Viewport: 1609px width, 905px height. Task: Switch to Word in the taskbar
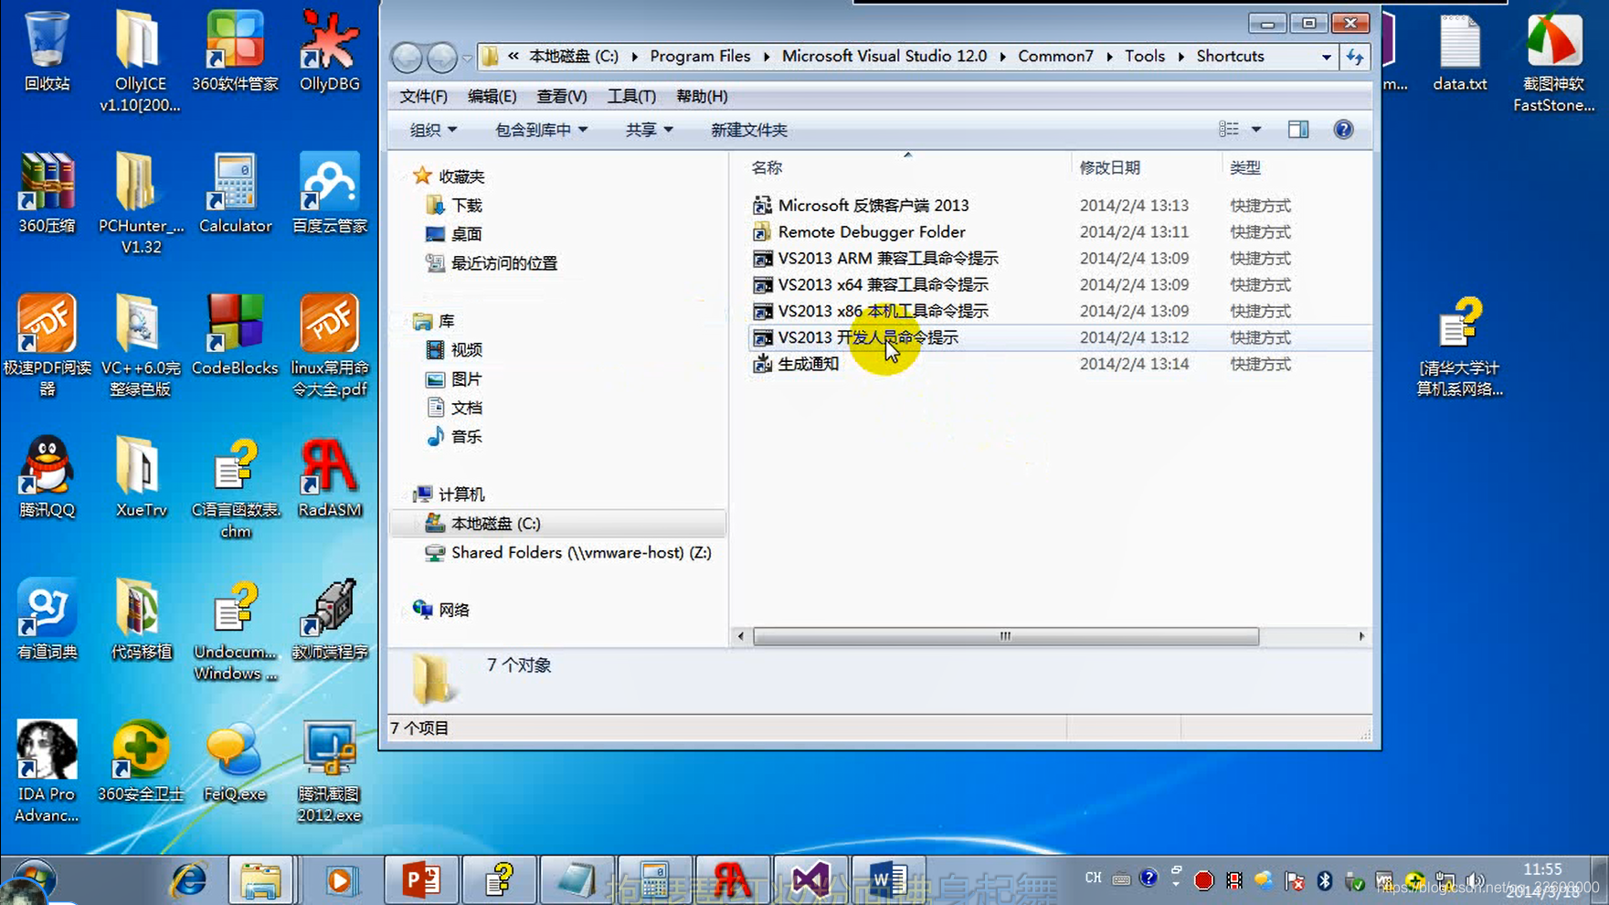tap(887, 881)
